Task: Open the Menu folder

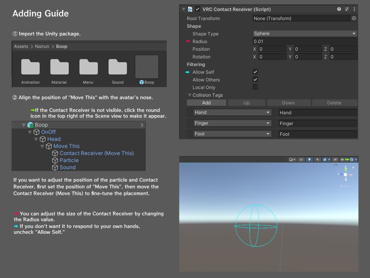Action: click(x=89, y=67)
